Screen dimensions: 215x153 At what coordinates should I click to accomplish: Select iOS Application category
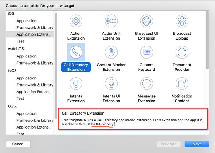click(x=27, y=21)
